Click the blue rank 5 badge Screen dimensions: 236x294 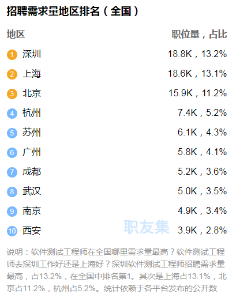click(x=12, y=133)
